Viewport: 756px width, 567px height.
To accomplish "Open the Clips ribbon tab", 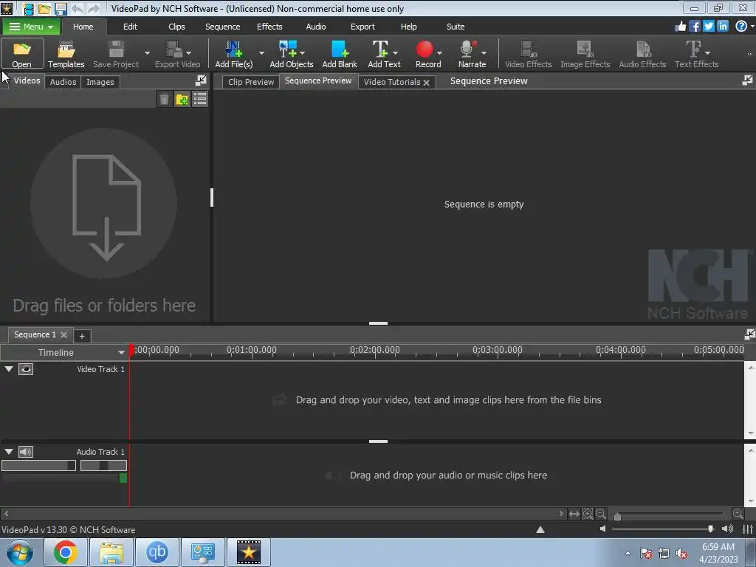I will pos(176,27).
